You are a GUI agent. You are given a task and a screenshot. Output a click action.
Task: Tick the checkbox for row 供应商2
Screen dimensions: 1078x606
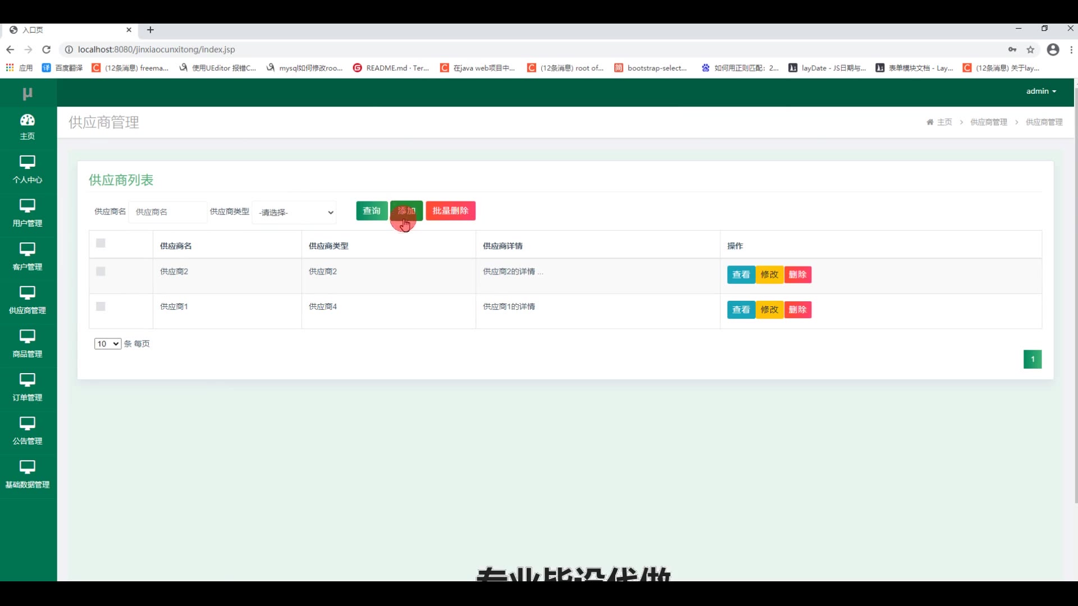pyautogui.click(x=101, y=271)
